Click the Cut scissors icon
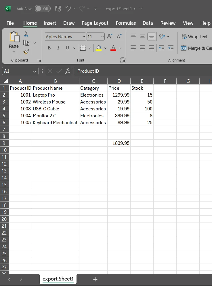The height and width of the screenshot is (286, 212). point(26,34)
